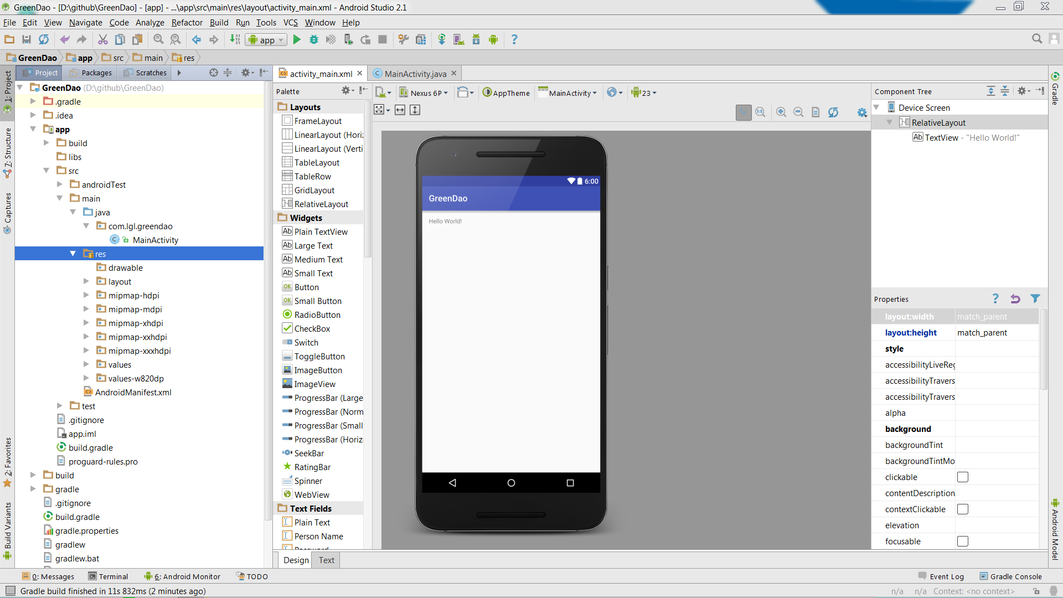Select MainActivity.java editor tab
1063x598 pixels.
[x=415, y=74]
